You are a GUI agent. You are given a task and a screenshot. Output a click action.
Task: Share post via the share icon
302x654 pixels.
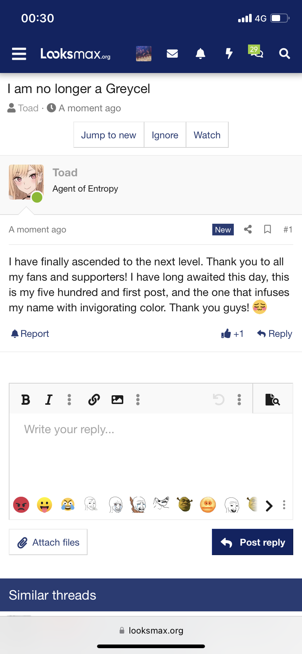(248, 230)
